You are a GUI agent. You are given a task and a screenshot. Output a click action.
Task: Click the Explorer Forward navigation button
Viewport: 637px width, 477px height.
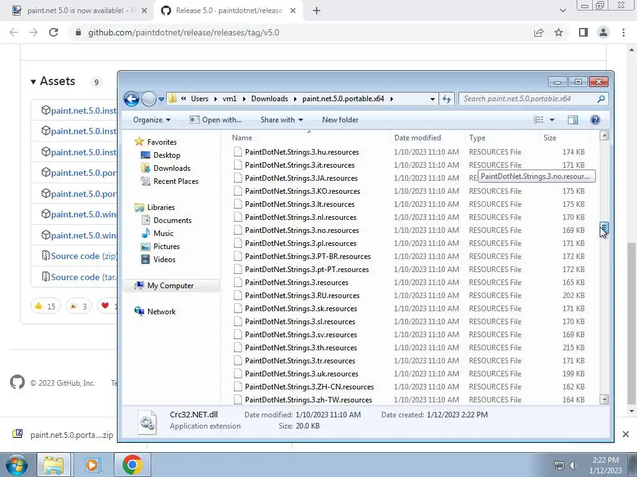point(149,99)
